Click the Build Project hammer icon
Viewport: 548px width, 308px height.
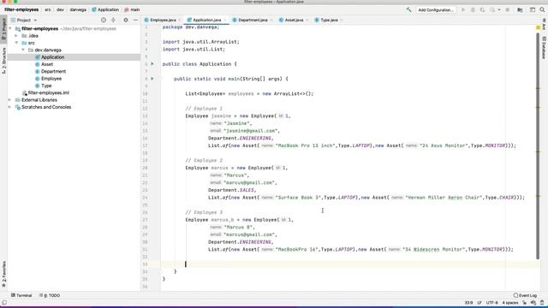pyautogui.click(x=408, y=9)
